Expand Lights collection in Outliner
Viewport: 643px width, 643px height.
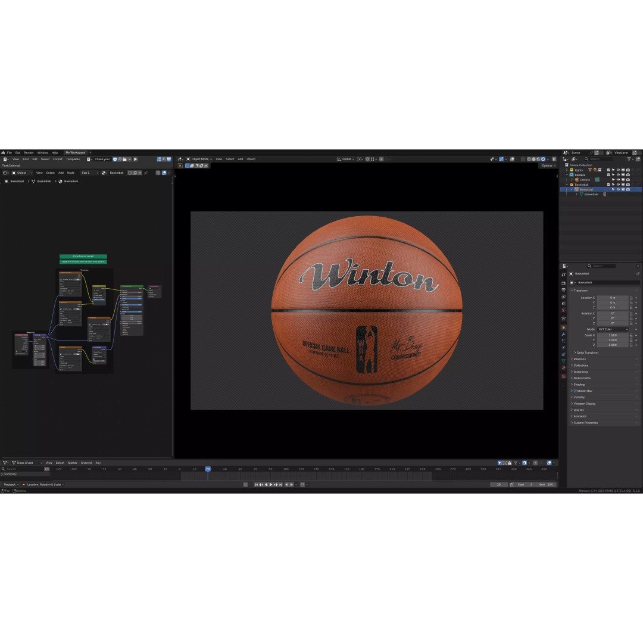pos(567,170)
